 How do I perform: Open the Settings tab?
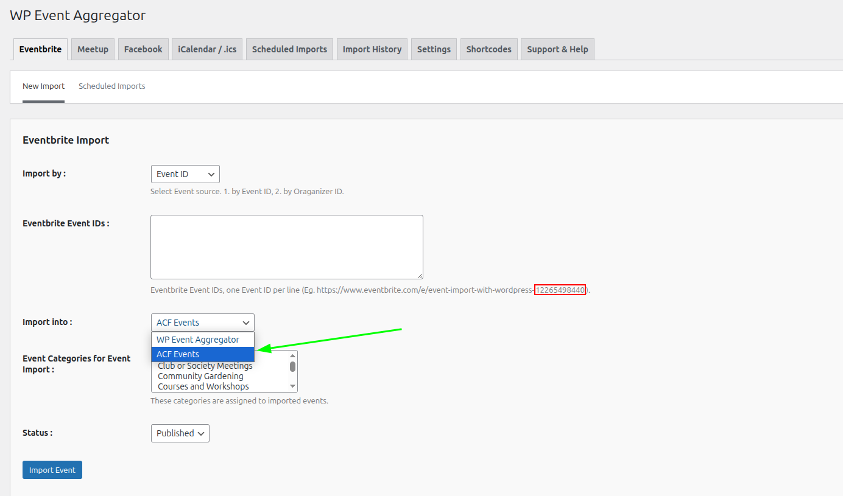[x=434, y=49]
